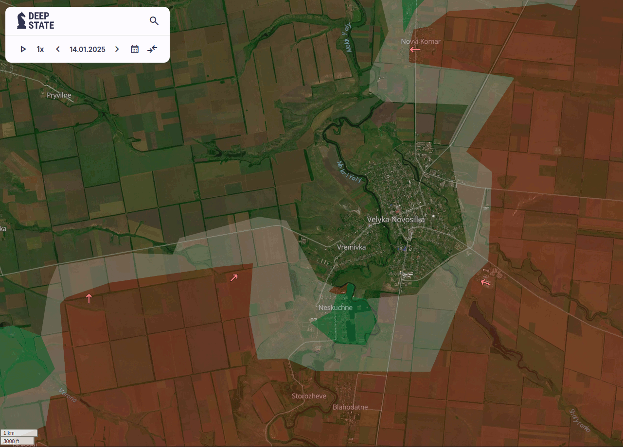
Task: Click the attack arrow near Novyi Komar
Action: point(414,50)
